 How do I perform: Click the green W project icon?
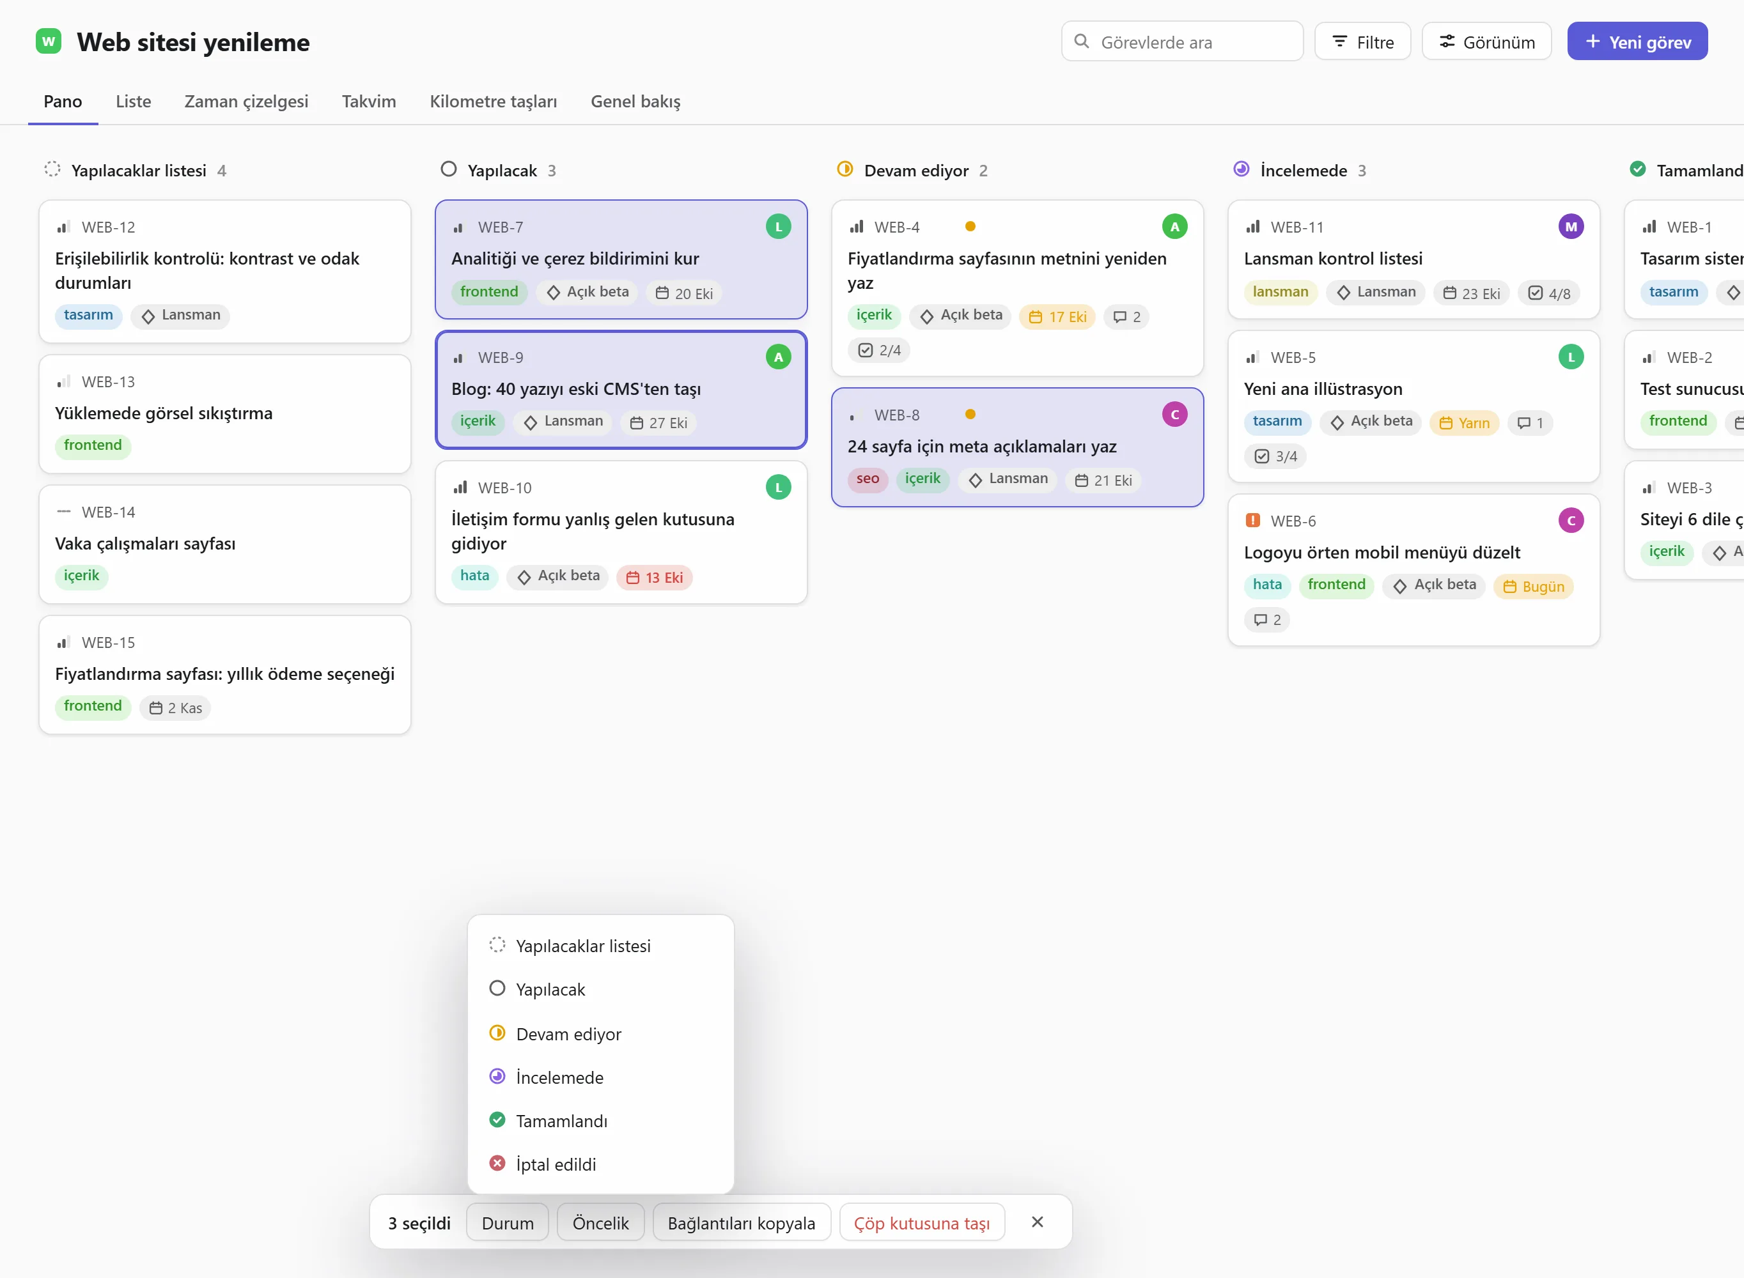tap(49, 41)
